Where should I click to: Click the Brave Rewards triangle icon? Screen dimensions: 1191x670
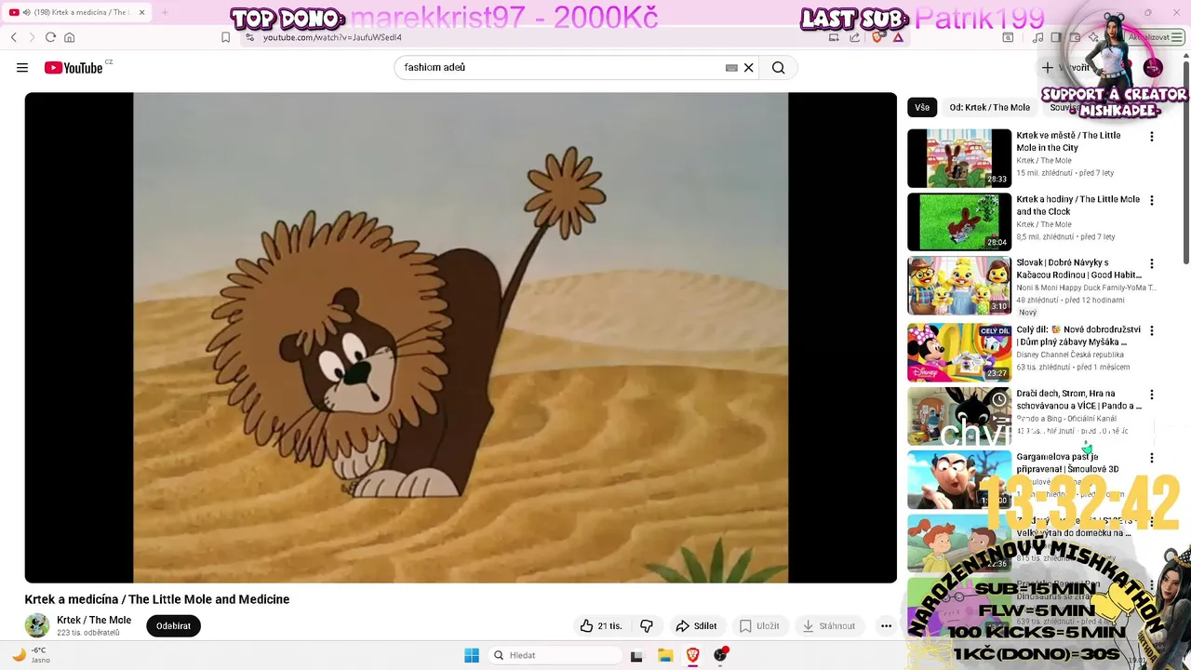pyautogui.click(x=898, y=37)
